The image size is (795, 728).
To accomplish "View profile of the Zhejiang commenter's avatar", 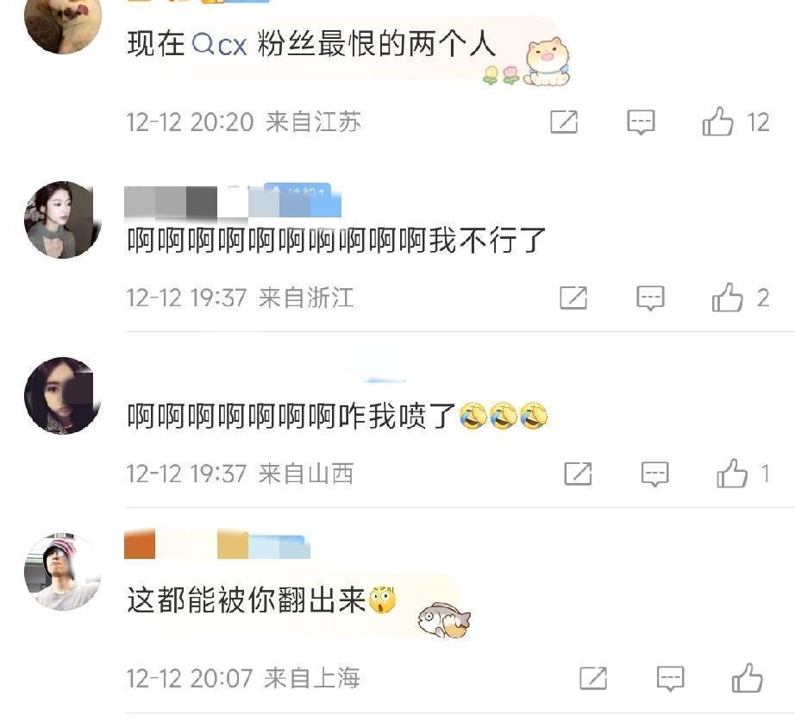I will pyautogui.click(x=63, y=220).
